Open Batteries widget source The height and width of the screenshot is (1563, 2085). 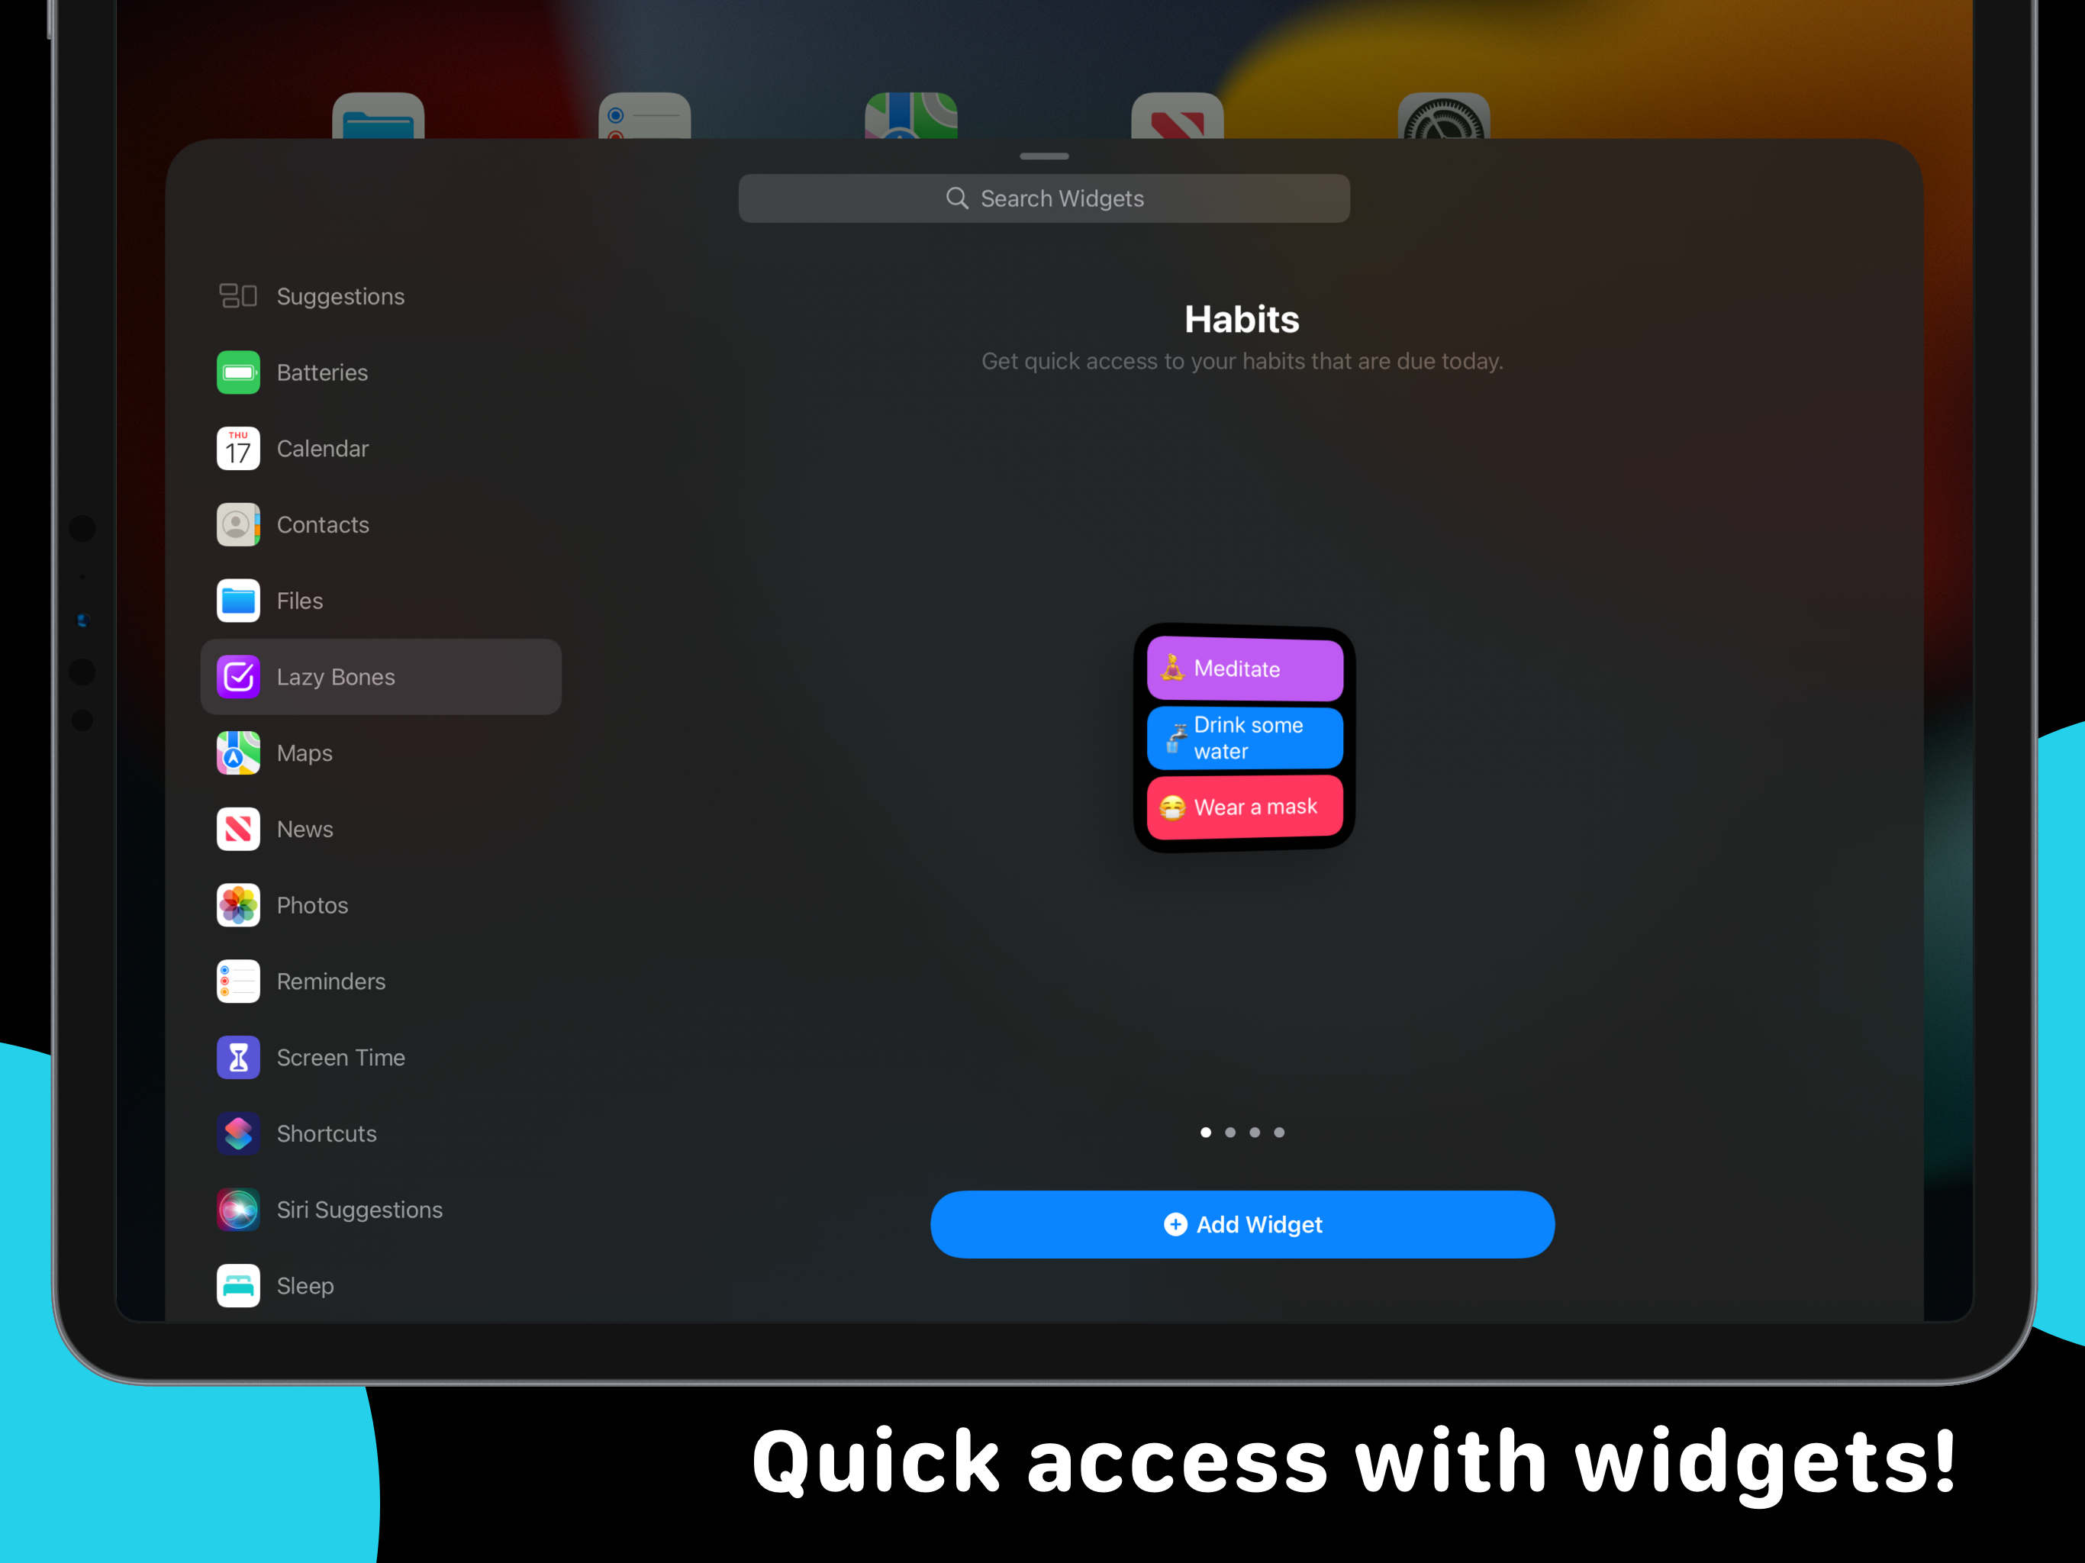click(x=322, y=371)
